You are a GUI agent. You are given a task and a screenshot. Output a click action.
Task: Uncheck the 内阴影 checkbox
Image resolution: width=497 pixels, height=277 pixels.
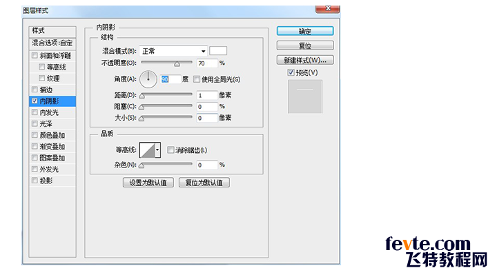(35, 101)
